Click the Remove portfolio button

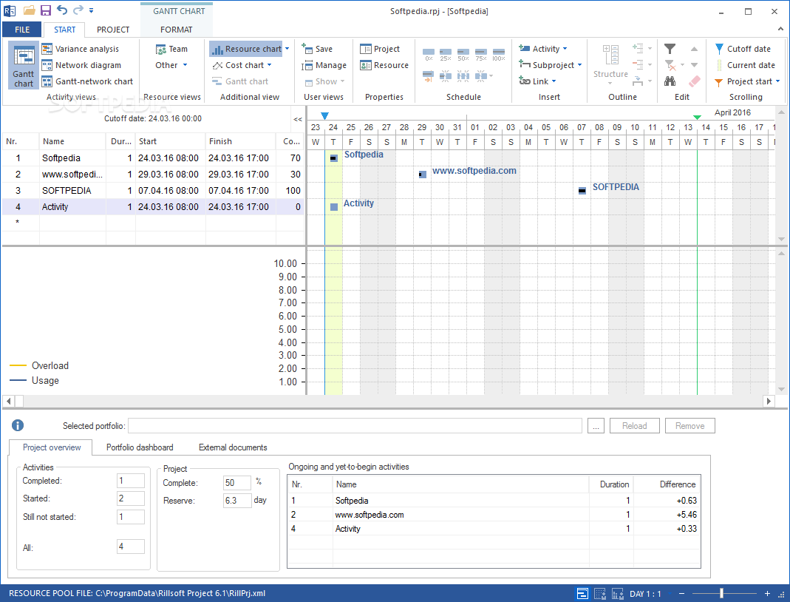tap(689, 425)
